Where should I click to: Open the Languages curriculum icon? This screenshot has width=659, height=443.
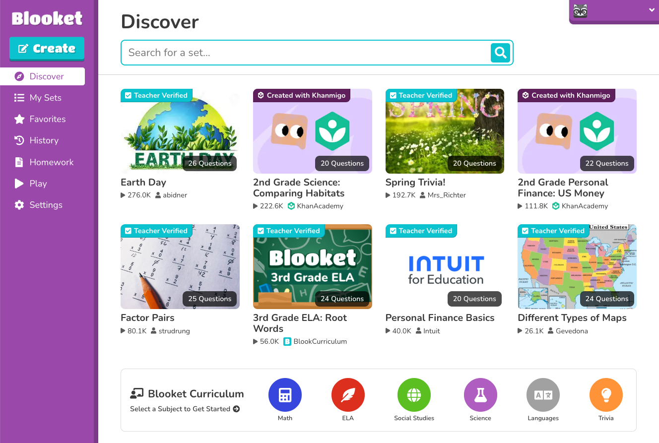coord(543,395)
